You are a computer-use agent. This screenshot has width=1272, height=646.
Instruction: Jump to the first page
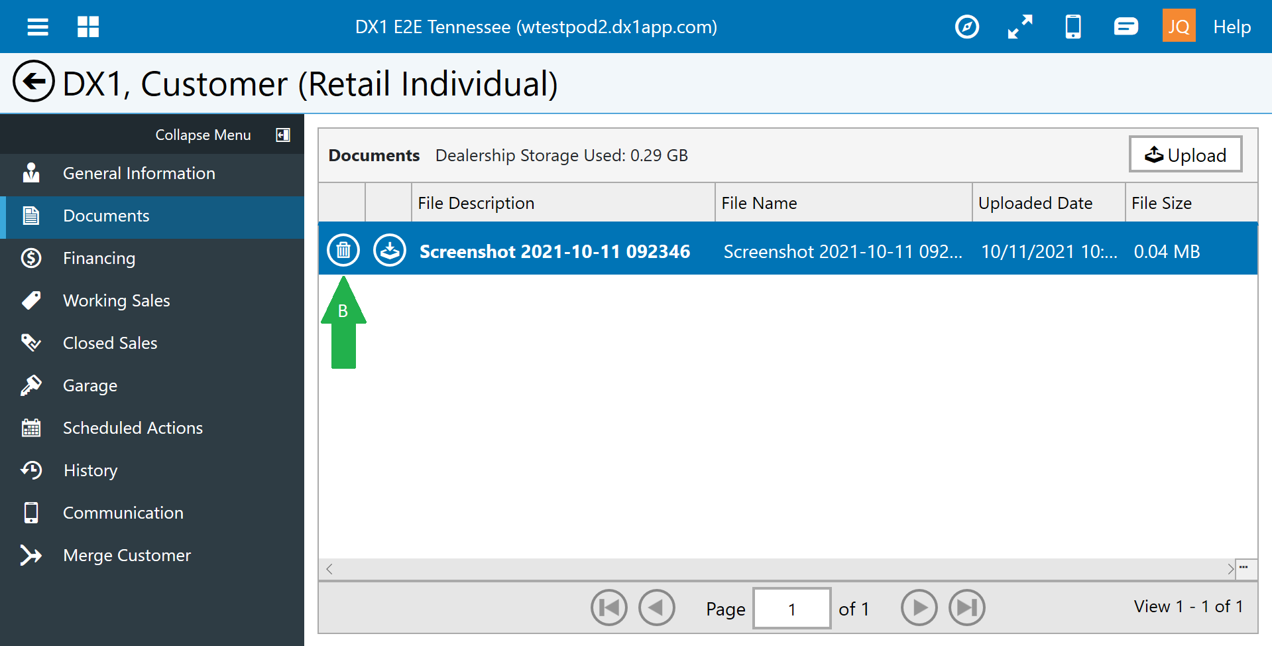[609, 608]
